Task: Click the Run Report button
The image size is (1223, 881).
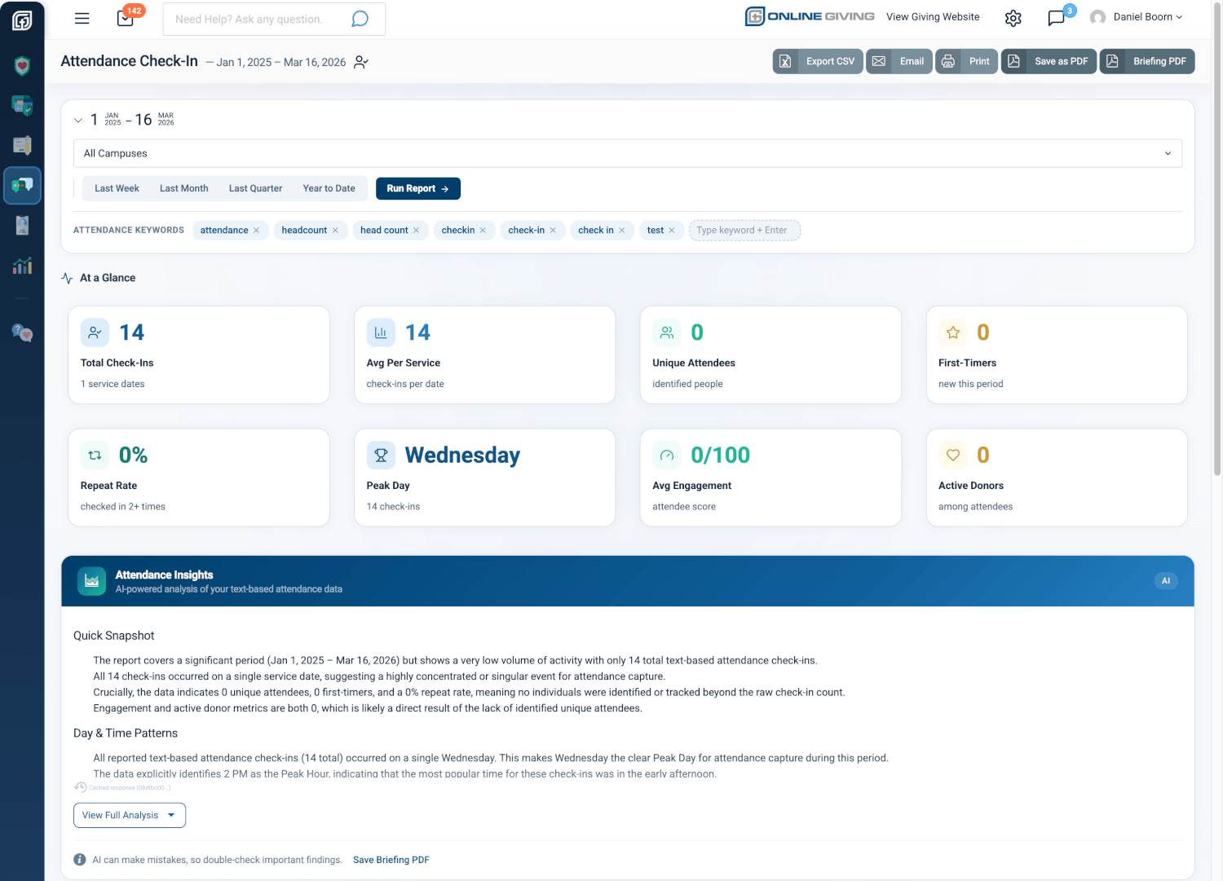Action: [x=417, y=188]
